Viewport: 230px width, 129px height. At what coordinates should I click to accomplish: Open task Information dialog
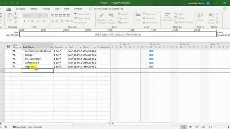(x=167, y=17)
